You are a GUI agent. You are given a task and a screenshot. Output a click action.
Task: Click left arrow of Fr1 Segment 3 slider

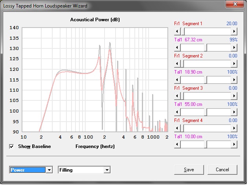[x=177, y=96]
